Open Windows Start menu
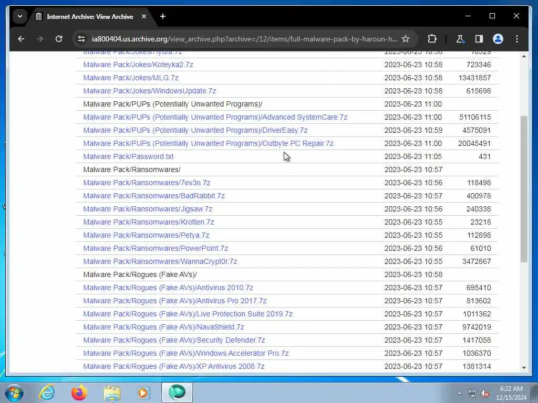Viewport: 538px width, 403px height. 14,393
